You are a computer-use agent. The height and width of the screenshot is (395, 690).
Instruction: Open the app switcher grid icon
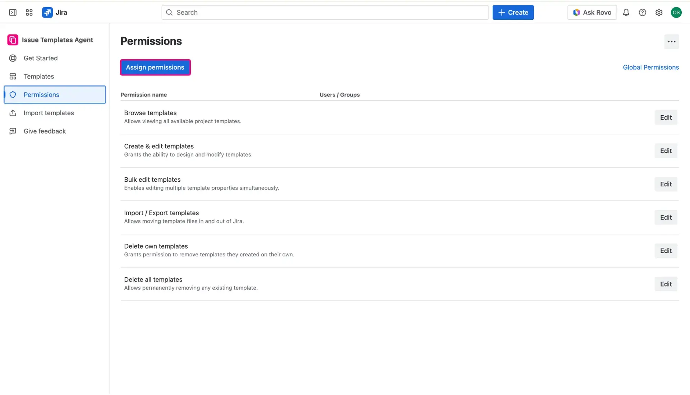[x=29, y=12]
